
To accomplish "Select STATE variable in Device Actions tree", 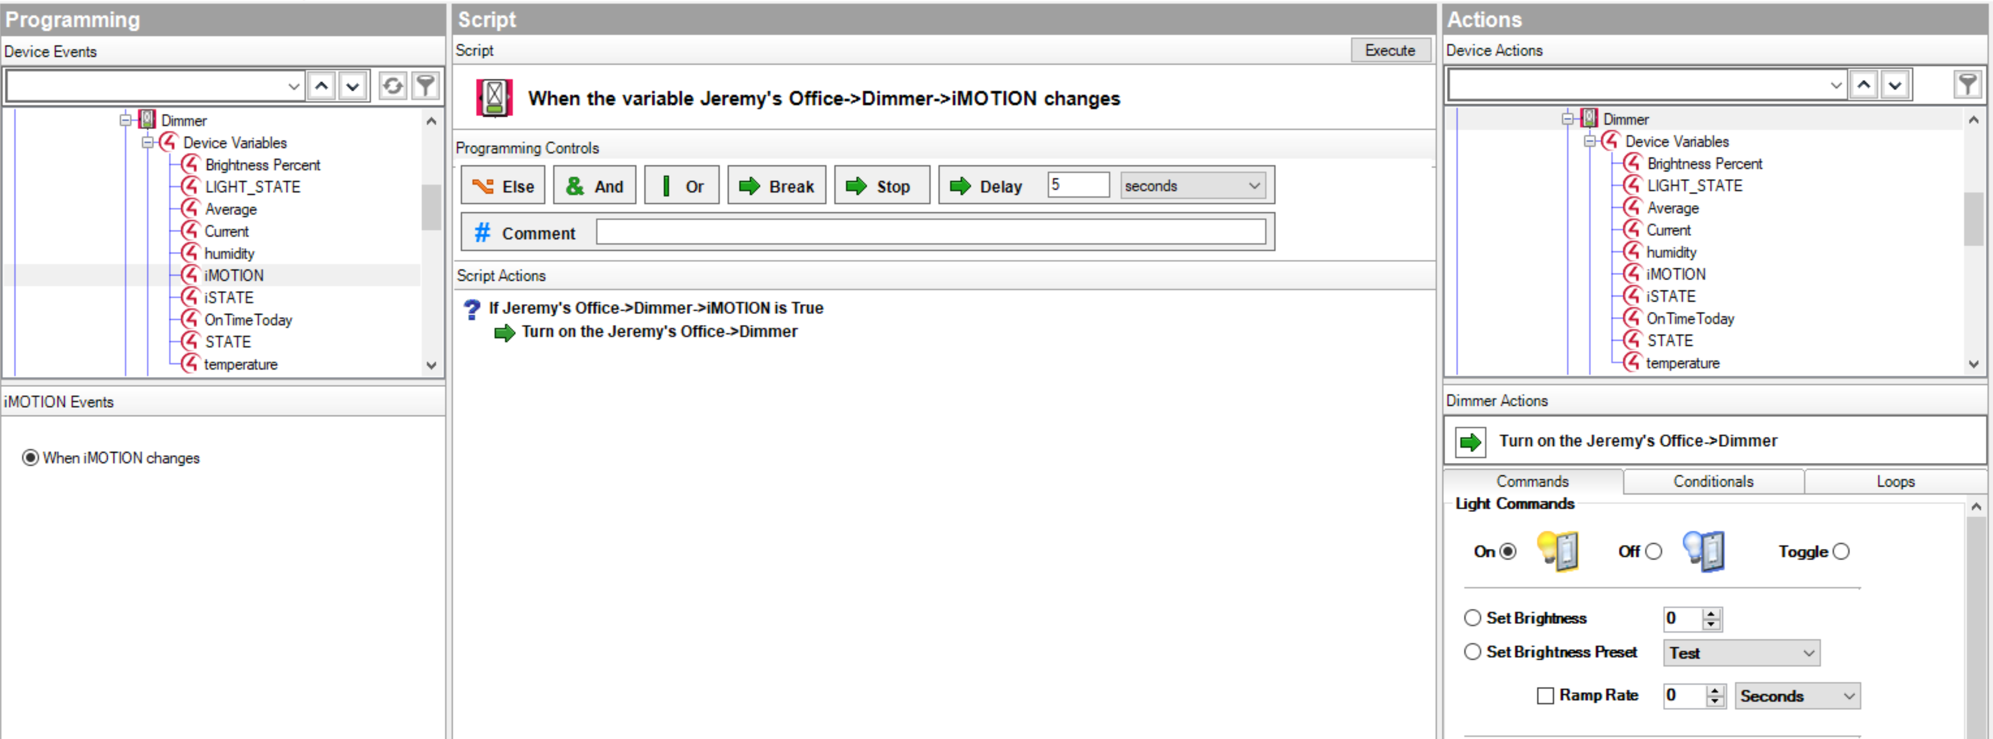I will point(1670,341).
